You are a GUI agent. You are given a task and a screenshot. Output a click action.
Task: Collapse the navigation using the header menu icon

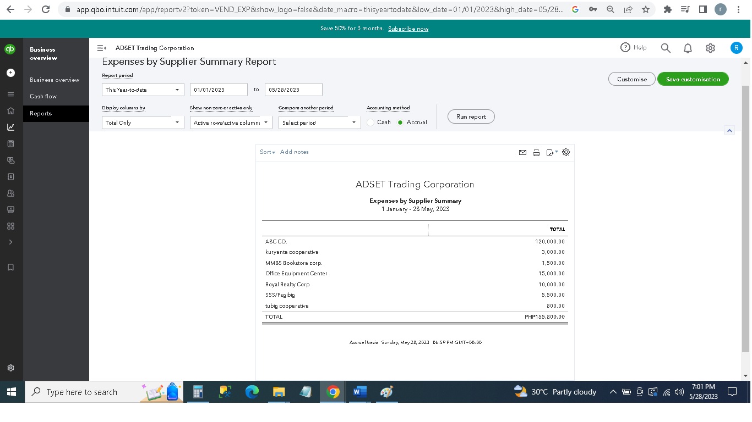pos(101,48)
